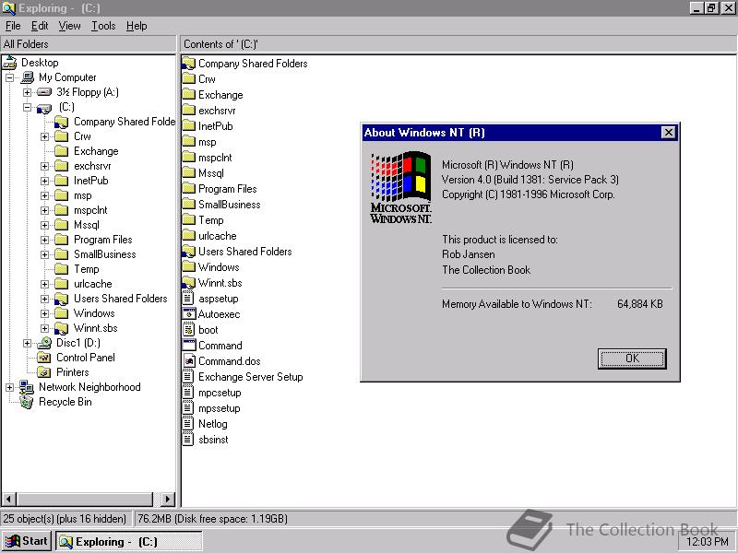Viewport: 738px width, 553px height.
Task: Click the Program Files name in contents pane
Action: coord(227,189)
